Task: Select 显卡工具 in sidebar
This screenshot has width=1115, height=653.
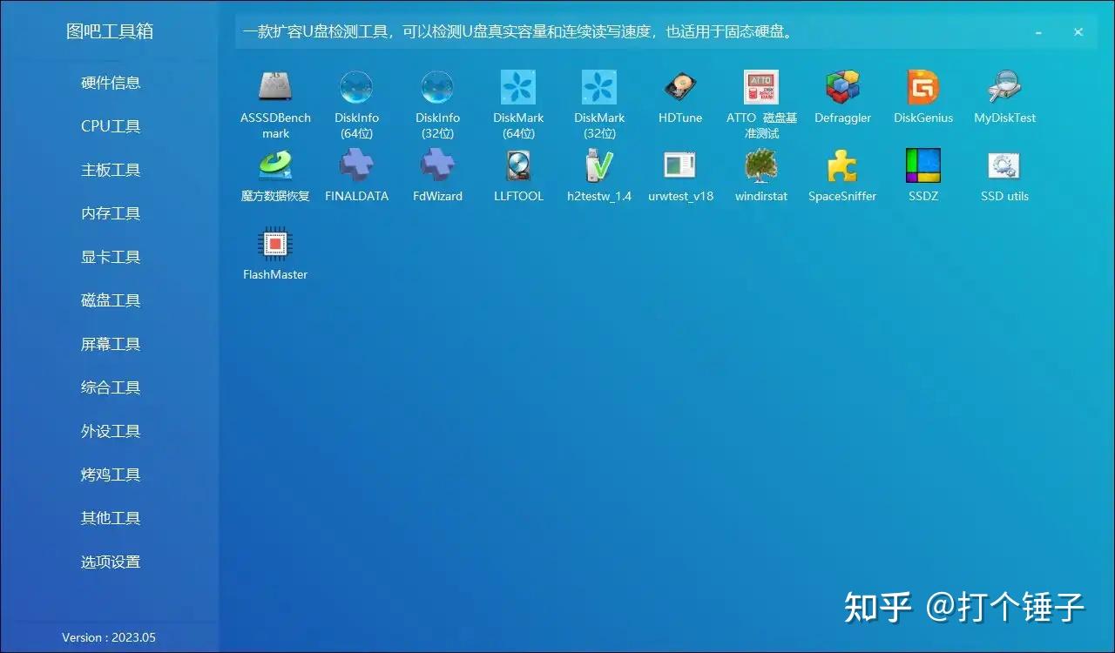Action: pos(111,257)
